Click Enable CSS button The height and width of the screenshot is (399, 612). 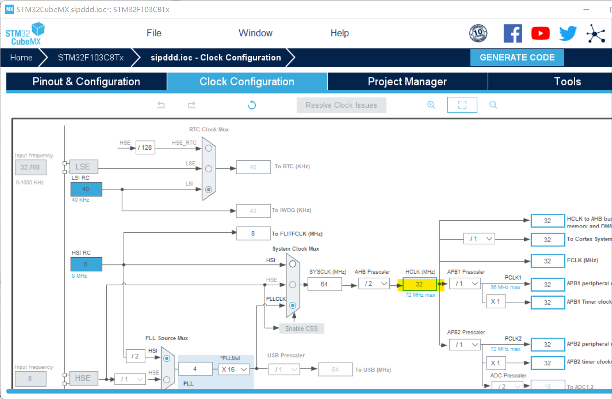[x=301, y=329]
